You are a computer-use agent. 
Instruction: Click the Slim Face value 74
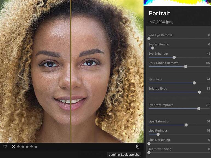tap(208, 79)
